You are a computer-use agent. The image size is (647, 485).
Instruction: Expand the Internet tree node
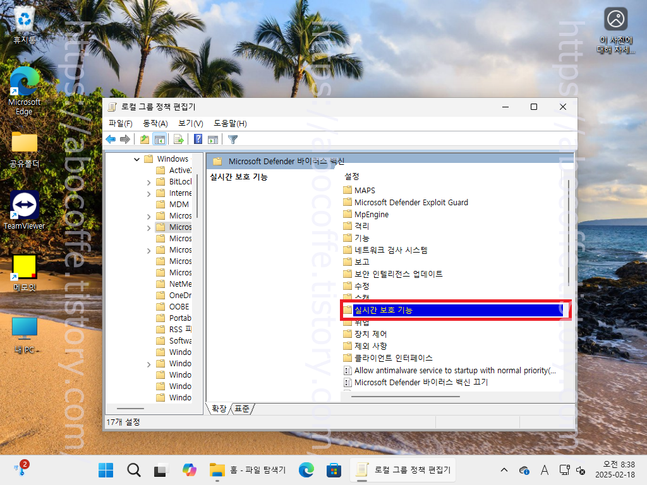[148, 193]
